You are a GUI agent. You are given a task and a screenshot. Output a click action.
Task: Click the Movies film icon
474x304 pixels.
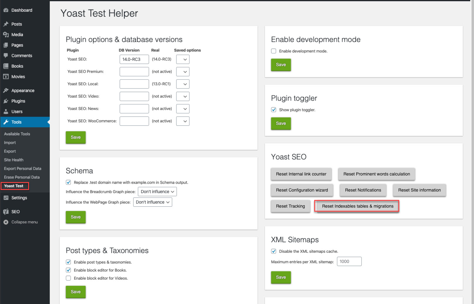6,77
